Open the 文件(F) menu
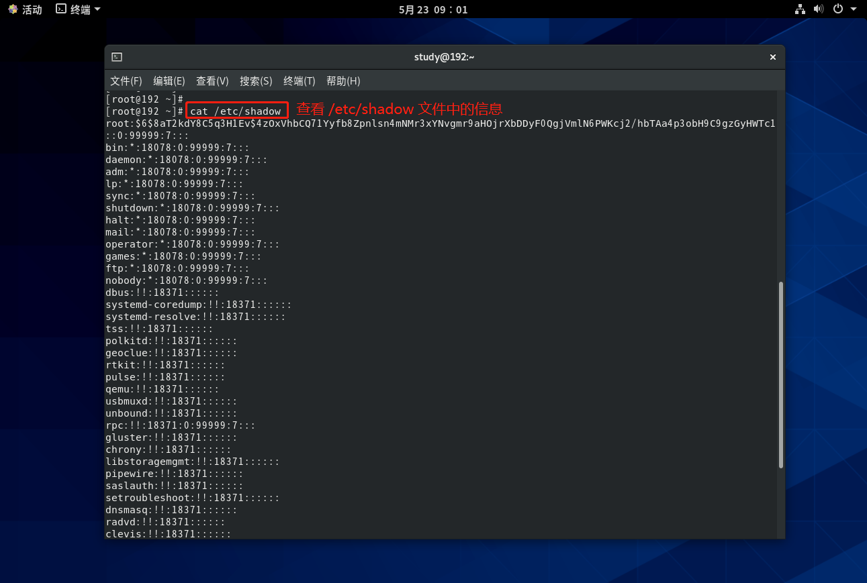 (x=126, y=81)
